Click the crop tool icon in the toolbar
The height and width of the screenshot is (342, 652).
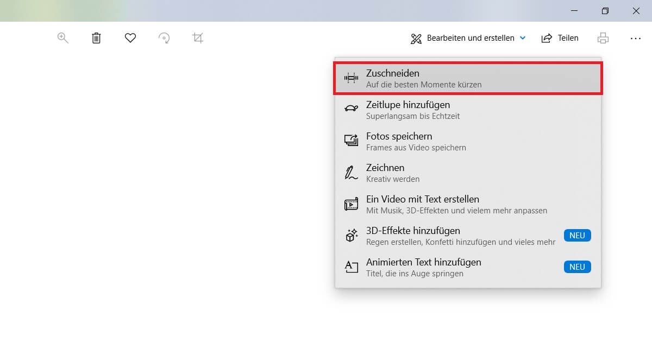[198, 38]
